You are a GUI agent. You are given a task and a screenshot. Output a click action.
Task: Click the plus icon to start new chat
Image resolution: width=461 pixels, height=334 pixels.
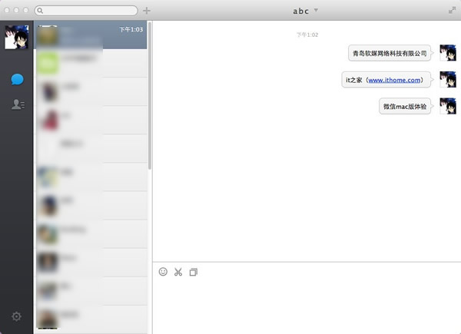click(147, 11)
